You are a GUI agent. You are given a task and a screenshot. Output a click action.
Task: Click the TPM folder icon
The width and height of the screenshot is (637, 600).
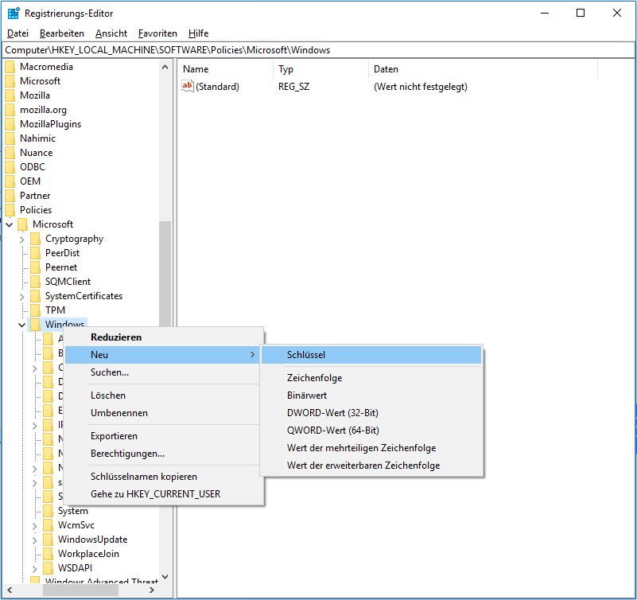pos(35,310)
